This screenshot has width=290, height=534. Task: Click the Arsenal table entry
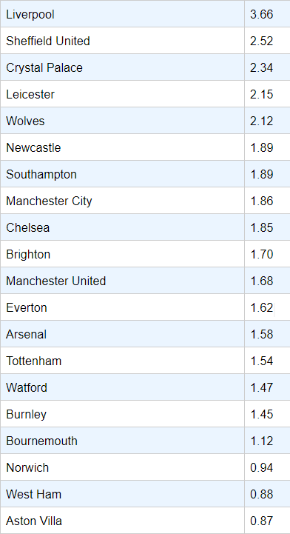(122, 334)
